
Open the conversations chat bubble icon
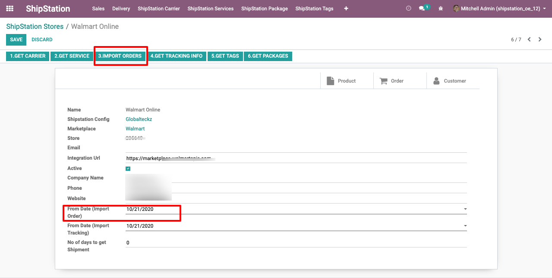tap(423, 9)
